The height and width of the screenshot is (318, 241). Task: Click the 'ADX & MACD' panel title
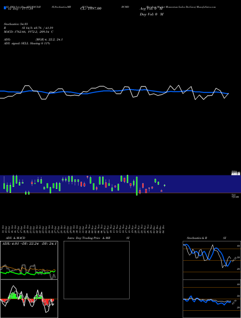click(15, 238)
